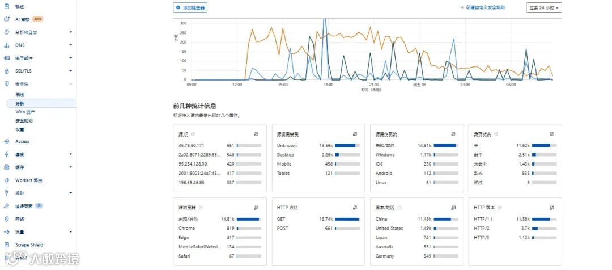The image size is (612, 270).
Task: Open 概述 under the 安全性 section
Action: [x=20, y=95]
